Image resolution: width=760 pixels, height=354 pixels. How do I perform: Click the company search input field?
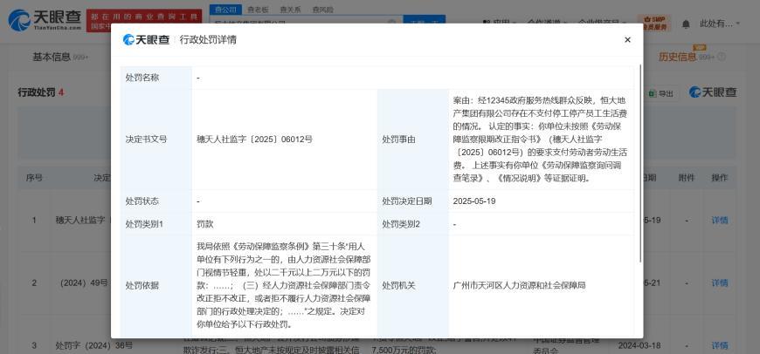coord(306,23)
